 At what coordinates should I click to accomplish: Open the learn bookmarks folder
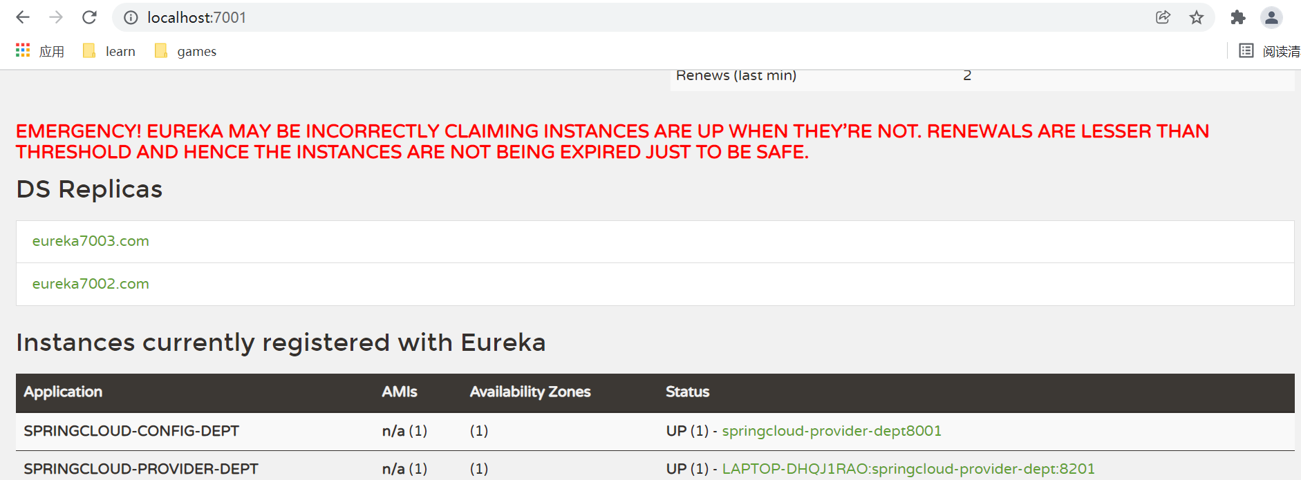pyautogui.click(x=109, y=51)
